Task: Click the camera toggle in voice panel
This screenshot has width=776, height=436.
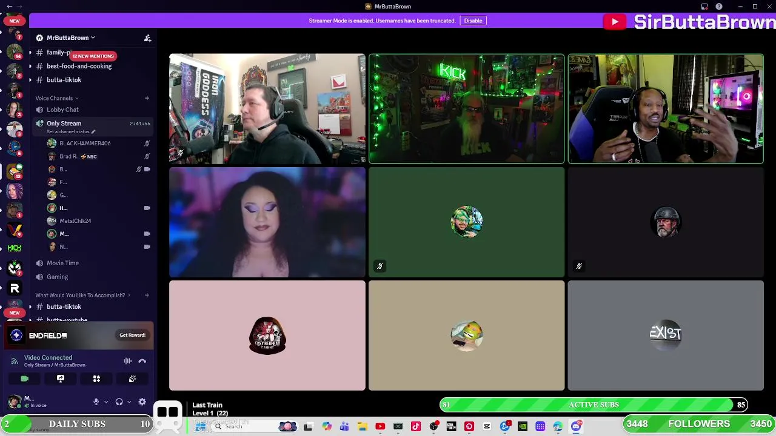Action: tap(24, 378)
